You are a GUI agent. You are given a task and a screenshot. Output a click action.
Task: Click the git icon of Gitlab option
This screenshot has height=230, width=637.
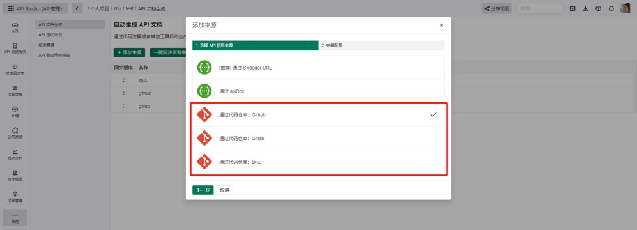tap(204, 138)
